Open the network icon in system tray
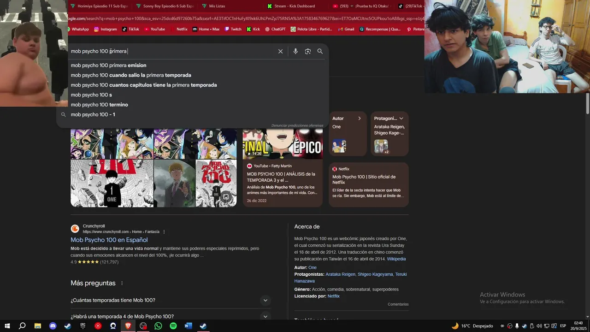Image resolution: width=590 pixels, height=332 pixels. pyautogui.click(x=546, y=326)
